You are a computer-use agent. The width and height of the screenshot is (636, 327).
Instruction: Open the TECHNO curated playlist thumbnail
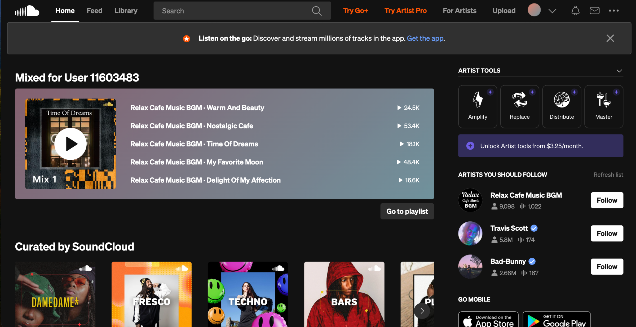[248, 294]
